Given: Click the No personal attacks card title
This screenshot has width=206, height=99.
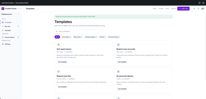Looking at the screenshot, I should pyautogui.click(x=125, y=76).
